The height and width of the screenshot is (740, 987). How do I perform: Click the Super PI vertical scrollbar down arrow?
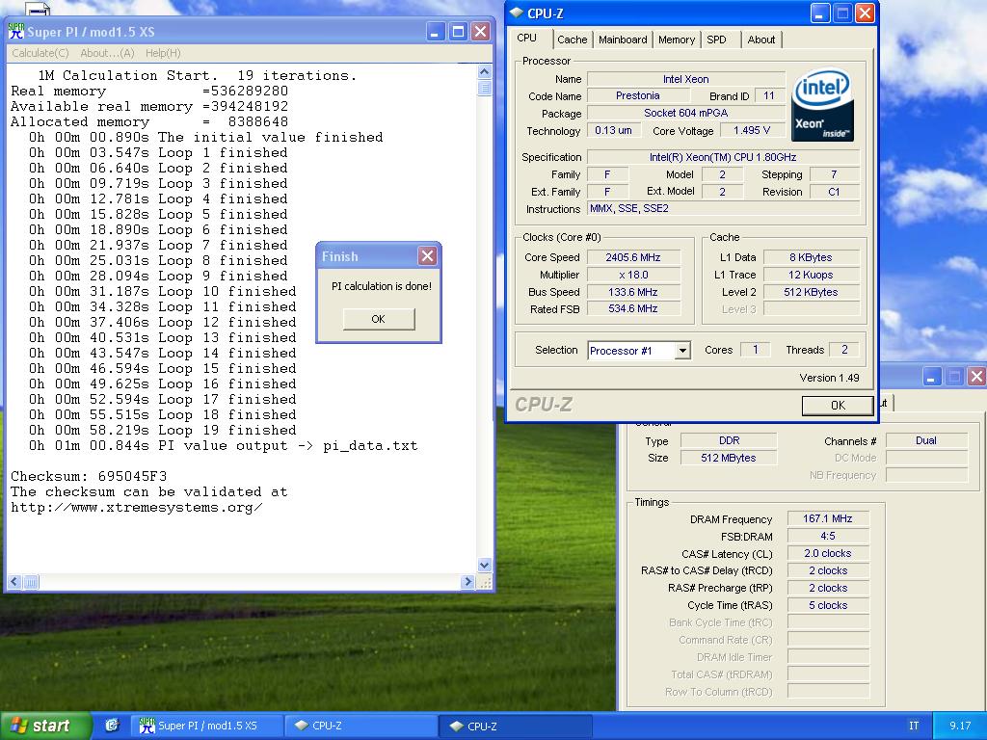pyautogui.click(x=484, y=565)
